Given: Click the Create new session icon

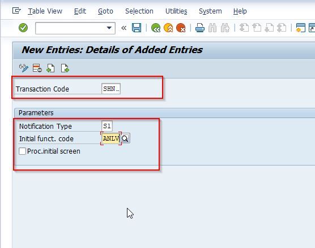Looking at the screenshot, I should tap(300, 28).
